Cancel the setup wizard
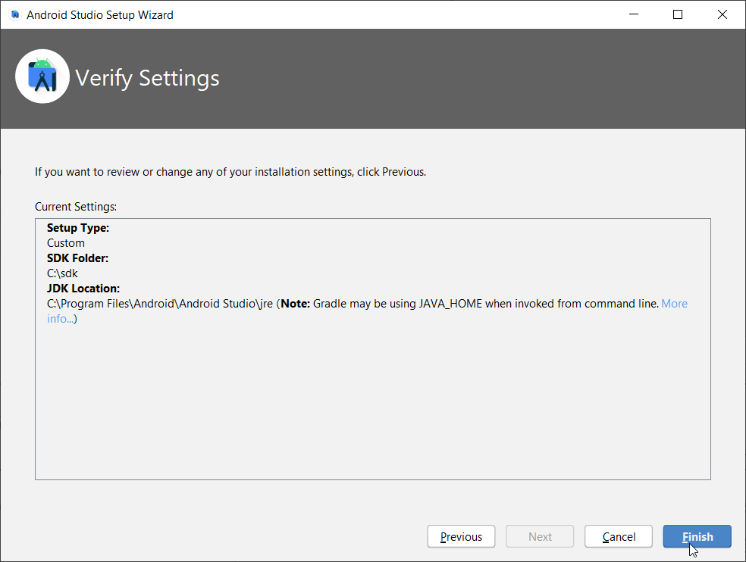 (x=619, y=536)
